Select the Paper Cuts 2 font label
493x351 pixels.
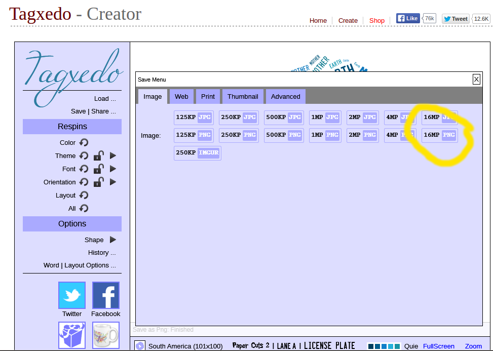click(251, 345)
